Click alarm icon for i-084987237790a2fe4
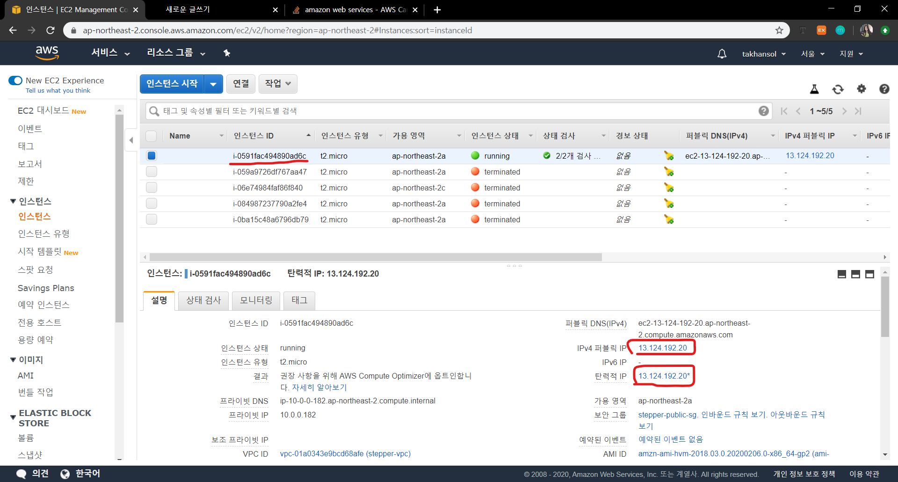Screen dimensions: 898x482 tap(669, 204)
